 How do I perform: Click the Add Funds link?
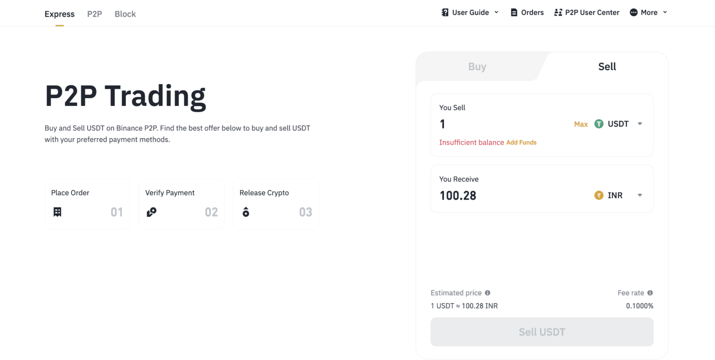[x=521, y=142]
